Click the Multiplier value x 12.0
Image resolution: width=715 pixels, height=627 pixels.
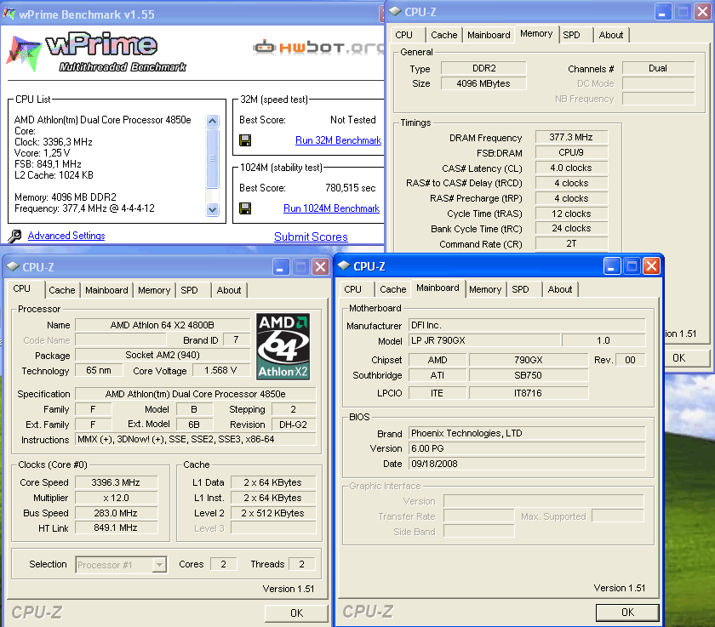(116, 498)
